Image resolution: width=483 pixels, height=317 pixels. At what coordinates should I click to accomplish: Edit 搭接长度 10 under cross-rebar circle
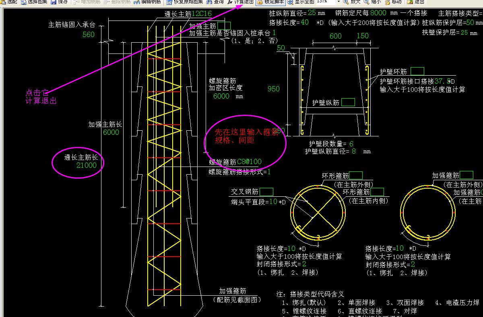pyautogui.click(x=292, y=248)
